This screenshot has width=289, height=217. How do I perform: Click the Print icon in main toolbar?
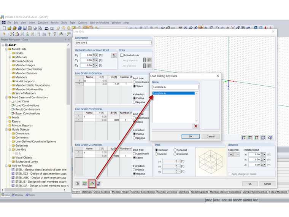tap(35, 28)
